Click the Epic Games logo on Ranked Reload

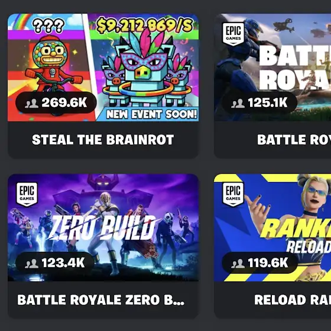click(233, 194)
